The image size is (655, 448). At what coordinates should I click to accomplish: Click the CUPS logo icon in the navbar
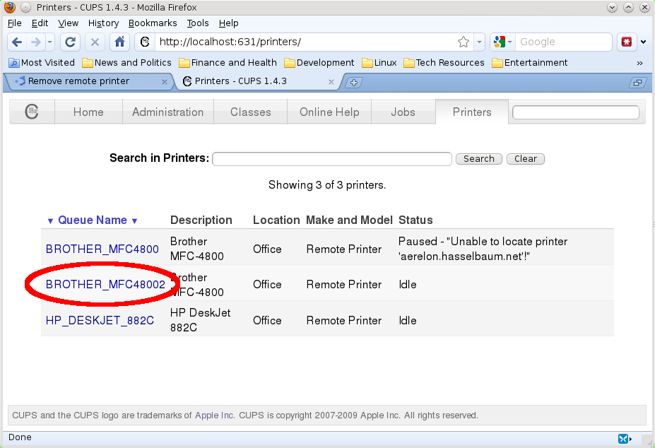(32, 112)
